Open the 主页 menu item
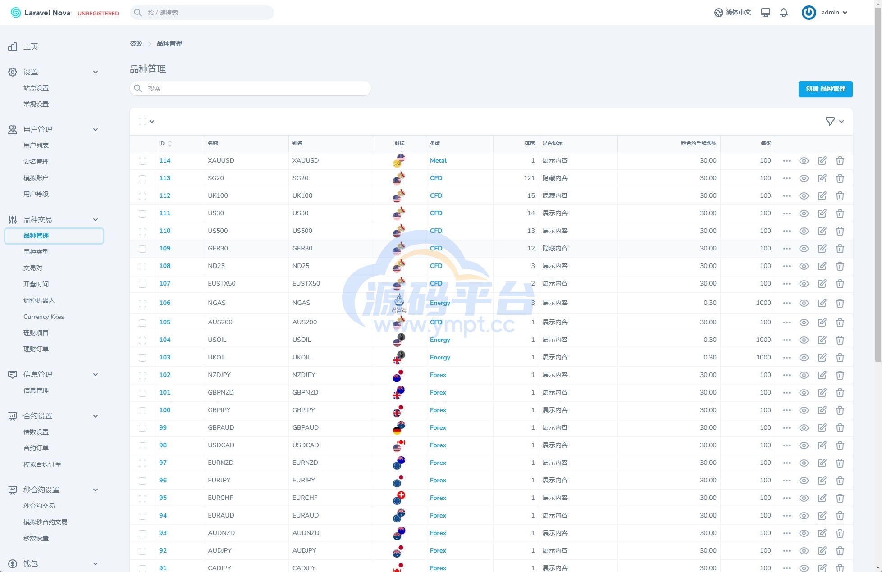This screenshot has width=882, height=572. (x=31, y=47)
